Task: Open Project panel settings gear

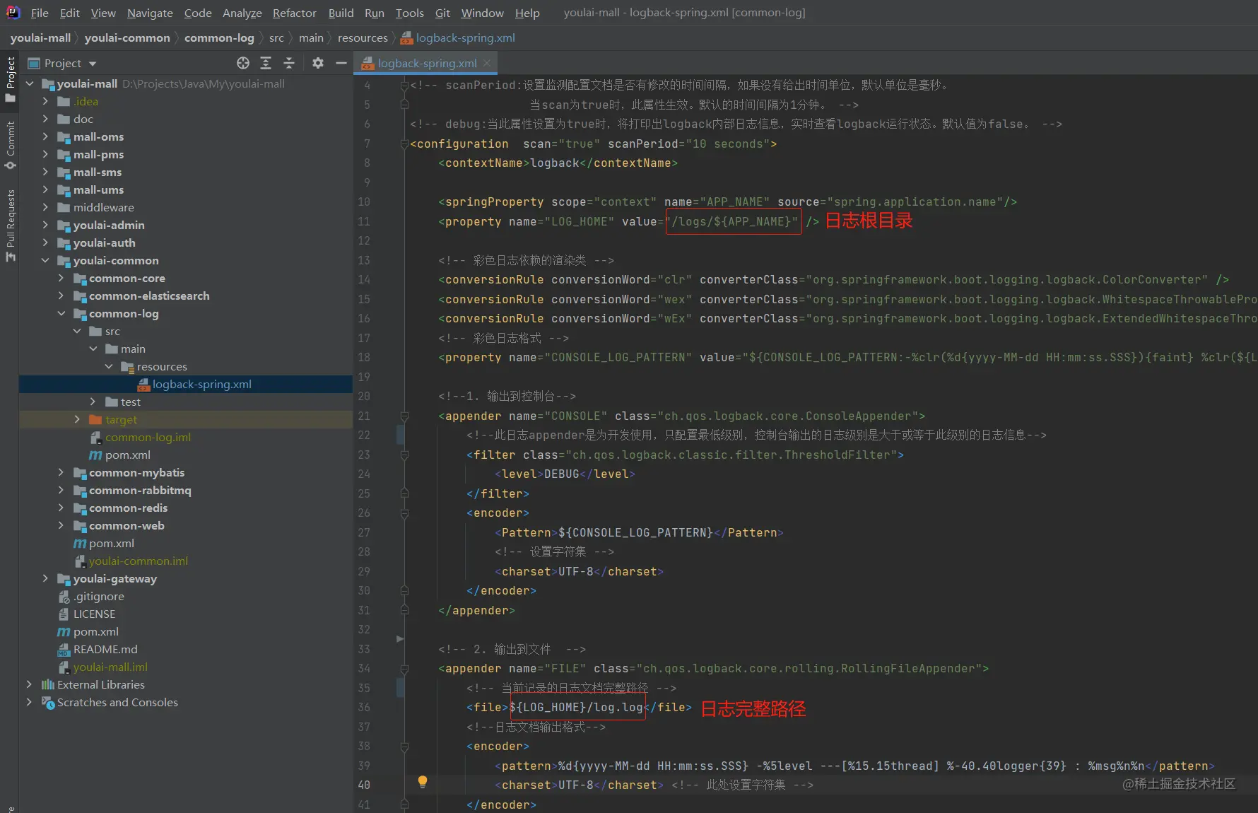Action: [318, 63]
